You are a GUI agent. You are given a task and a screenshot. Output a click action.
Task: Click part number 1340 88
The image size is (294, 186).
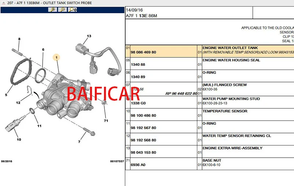pyautogui.click(x=138, y=64)
